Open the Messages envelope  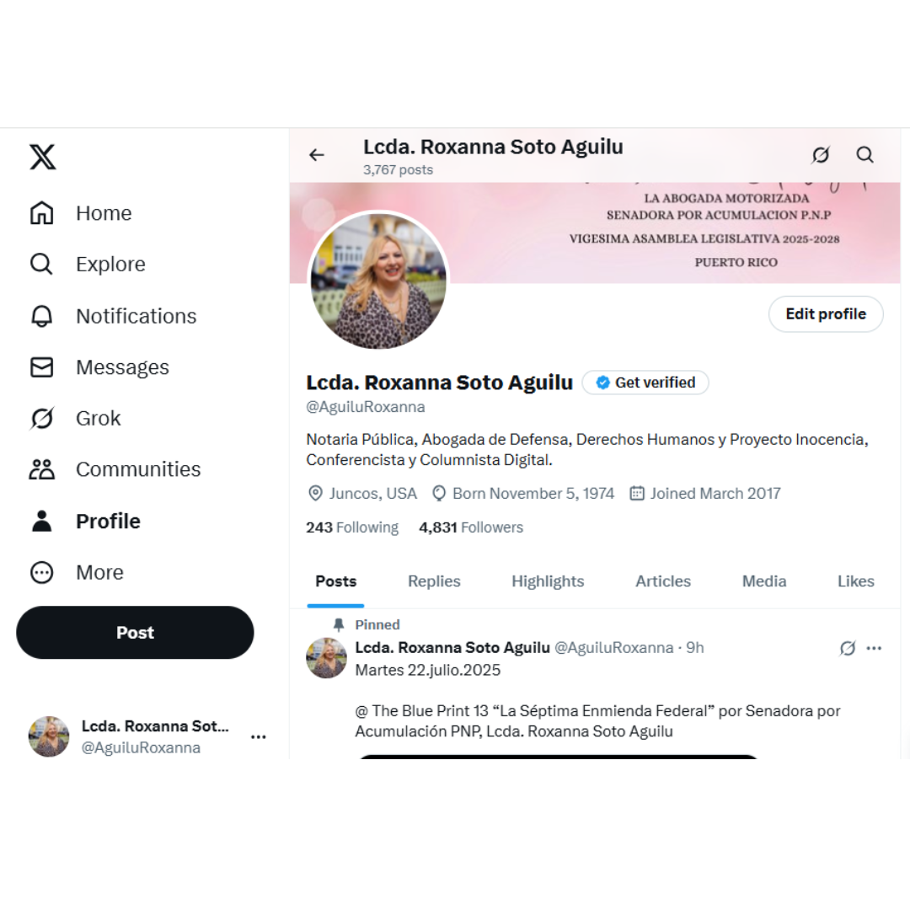tap(99, 367)
